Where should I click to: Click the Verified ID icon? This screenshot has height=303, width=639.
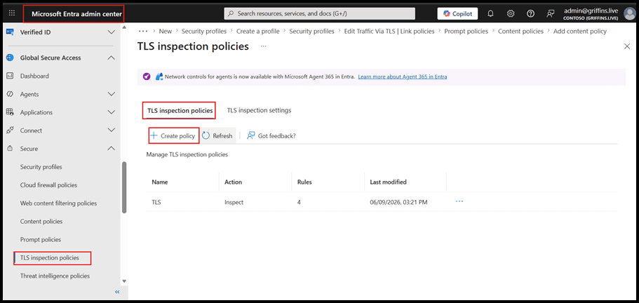coord(11,32)
